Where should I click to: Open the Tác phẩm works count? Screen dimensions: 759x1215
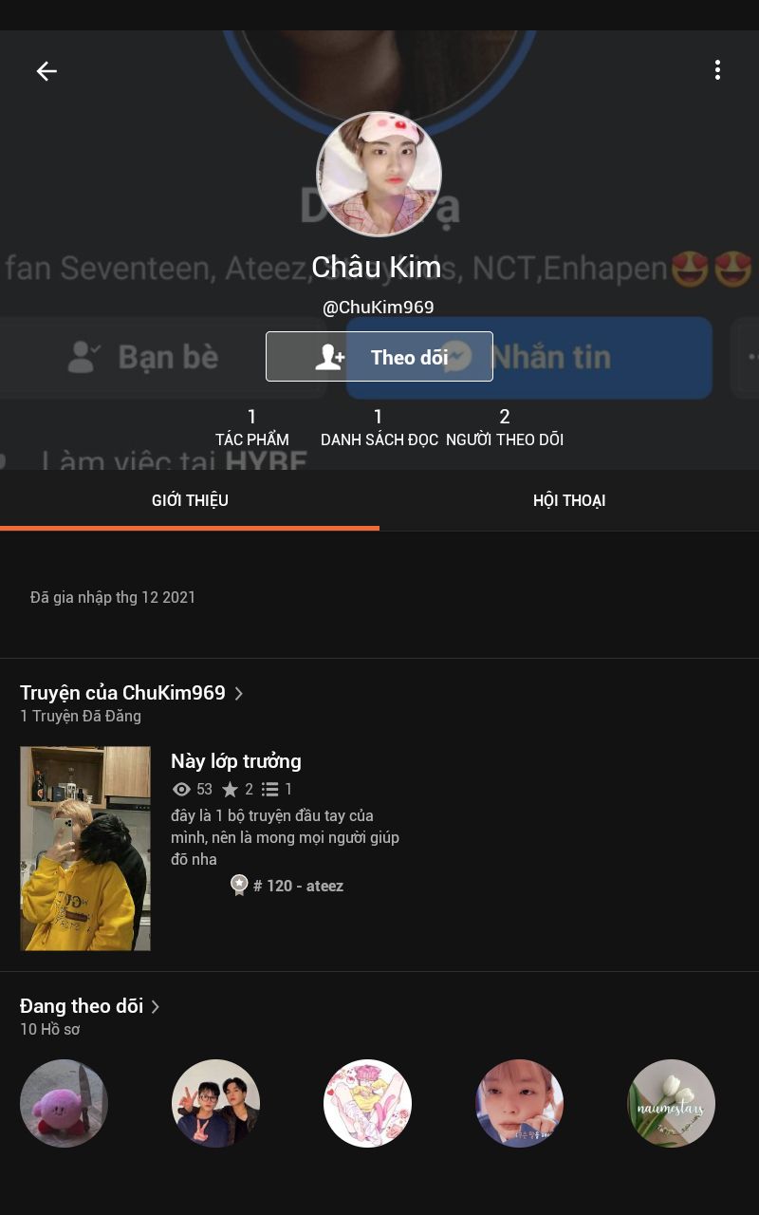tap(252, 427)
